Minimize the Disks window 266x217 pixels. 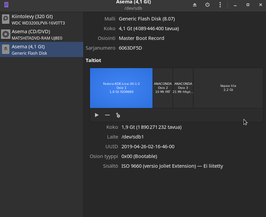(235, 5)
